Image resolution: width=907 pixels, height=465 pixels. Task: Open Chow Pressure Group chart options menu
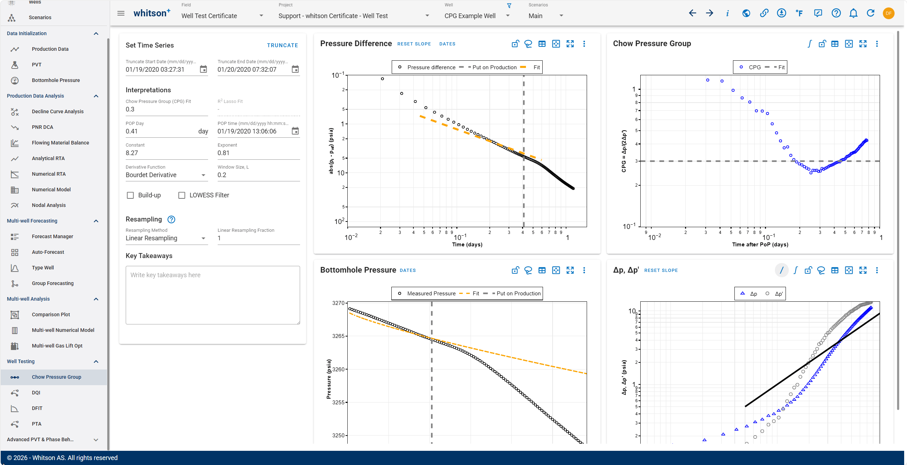pyautogui.click(x=877, y=44)
